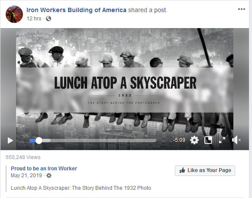This screenshot has width=252, height=198.
Task: Click the gear icon beside May 21, 2019
Action: pos(49,176)
